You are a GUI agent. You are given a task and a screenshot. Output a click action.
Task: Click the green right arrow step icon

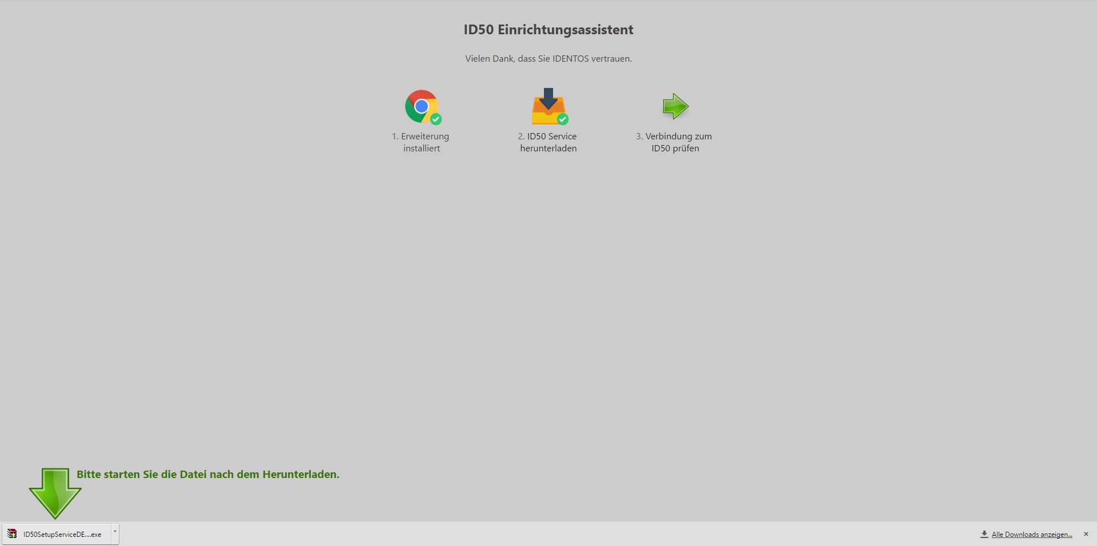[x=675, y=106]
